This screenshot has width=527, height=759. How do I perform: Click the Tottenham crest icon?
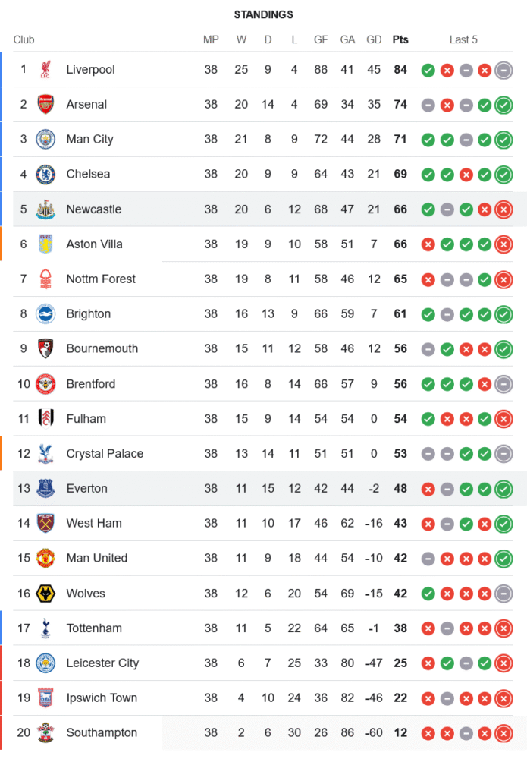[46, 628]
